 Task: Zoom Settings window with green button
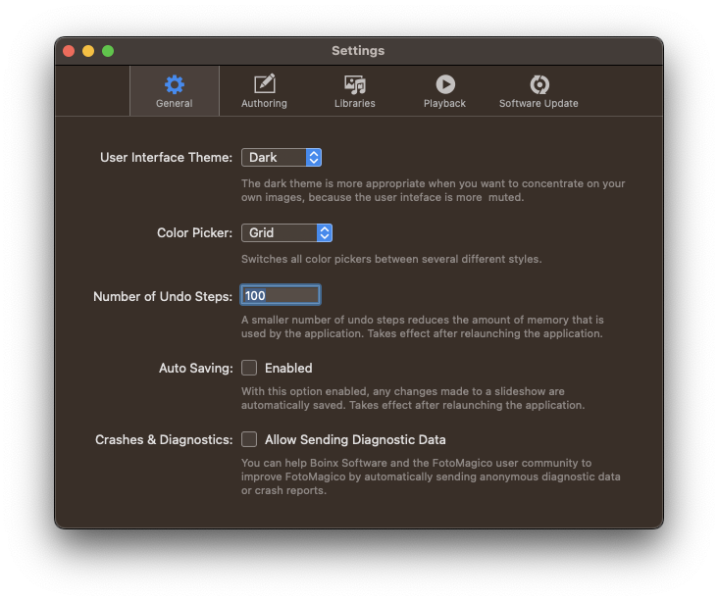tap(108, 51)
